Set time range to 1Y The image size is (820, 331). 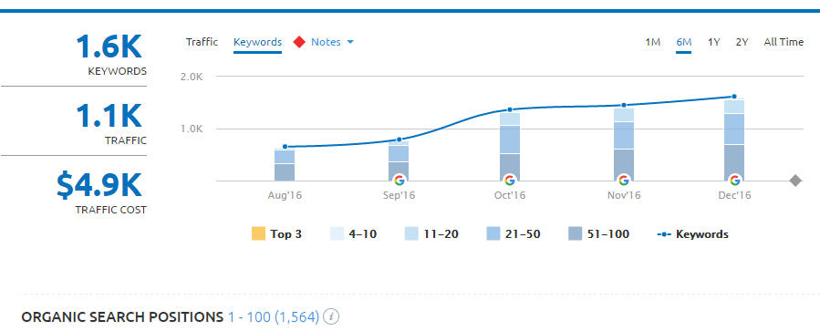click(x=714, y=42)
